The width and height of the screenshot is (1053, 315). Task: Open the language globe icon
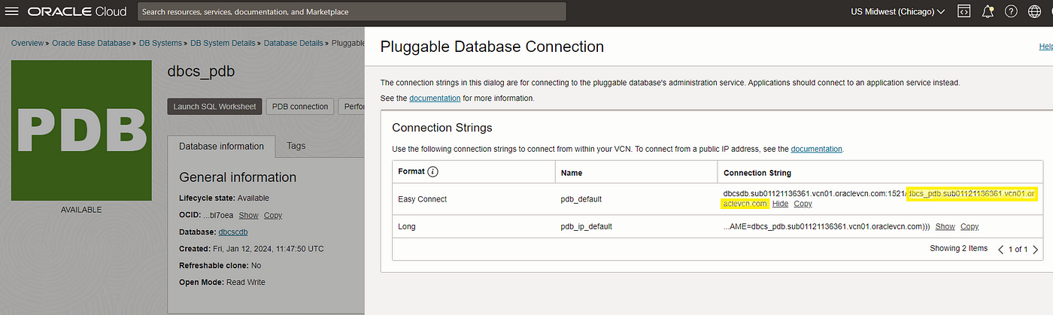pos(1036,11)
